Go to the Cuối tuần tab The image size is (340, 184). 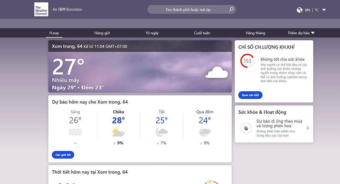[x=202, y=33]
